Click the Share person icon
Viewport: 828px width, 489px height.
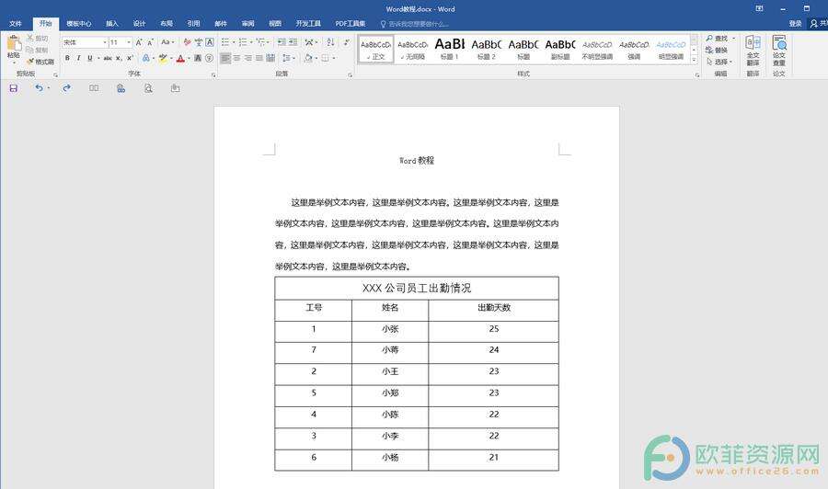tap(814, 23)
